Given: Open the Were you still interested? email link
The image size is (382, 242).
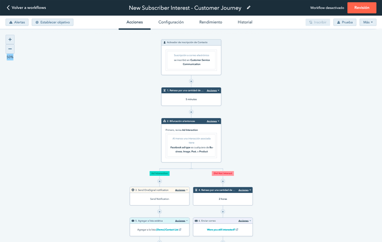Looking at the screenshot, I should (221, 230).
